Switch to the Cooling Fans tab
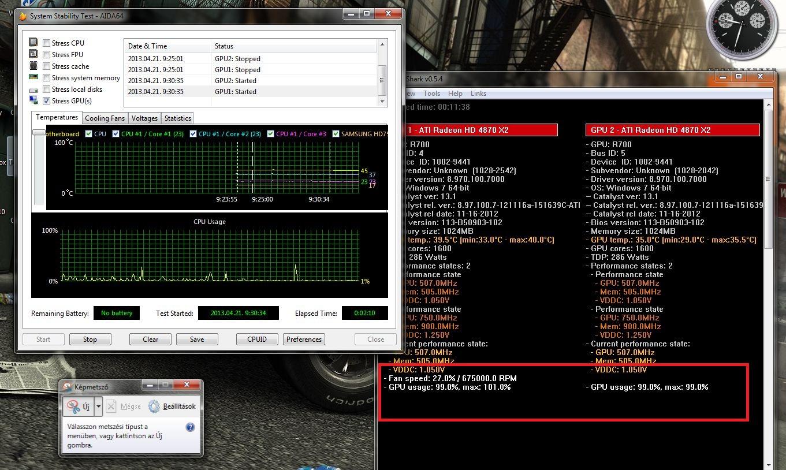 pos(105,118)
